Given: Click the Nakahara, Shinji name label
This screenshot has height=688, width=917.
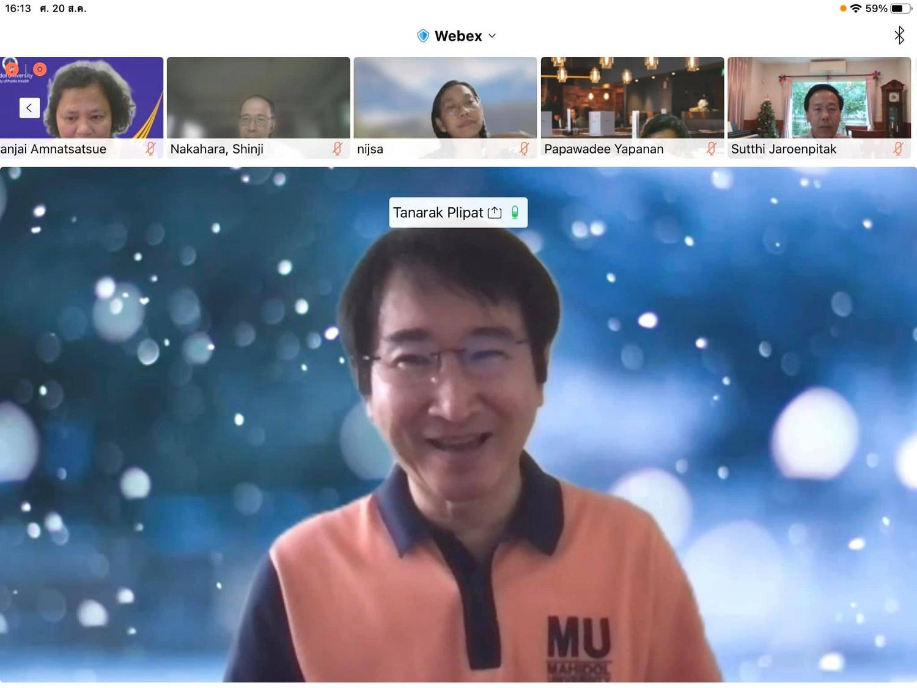Looking at the screenshot, I should click(x=217, y=149).
